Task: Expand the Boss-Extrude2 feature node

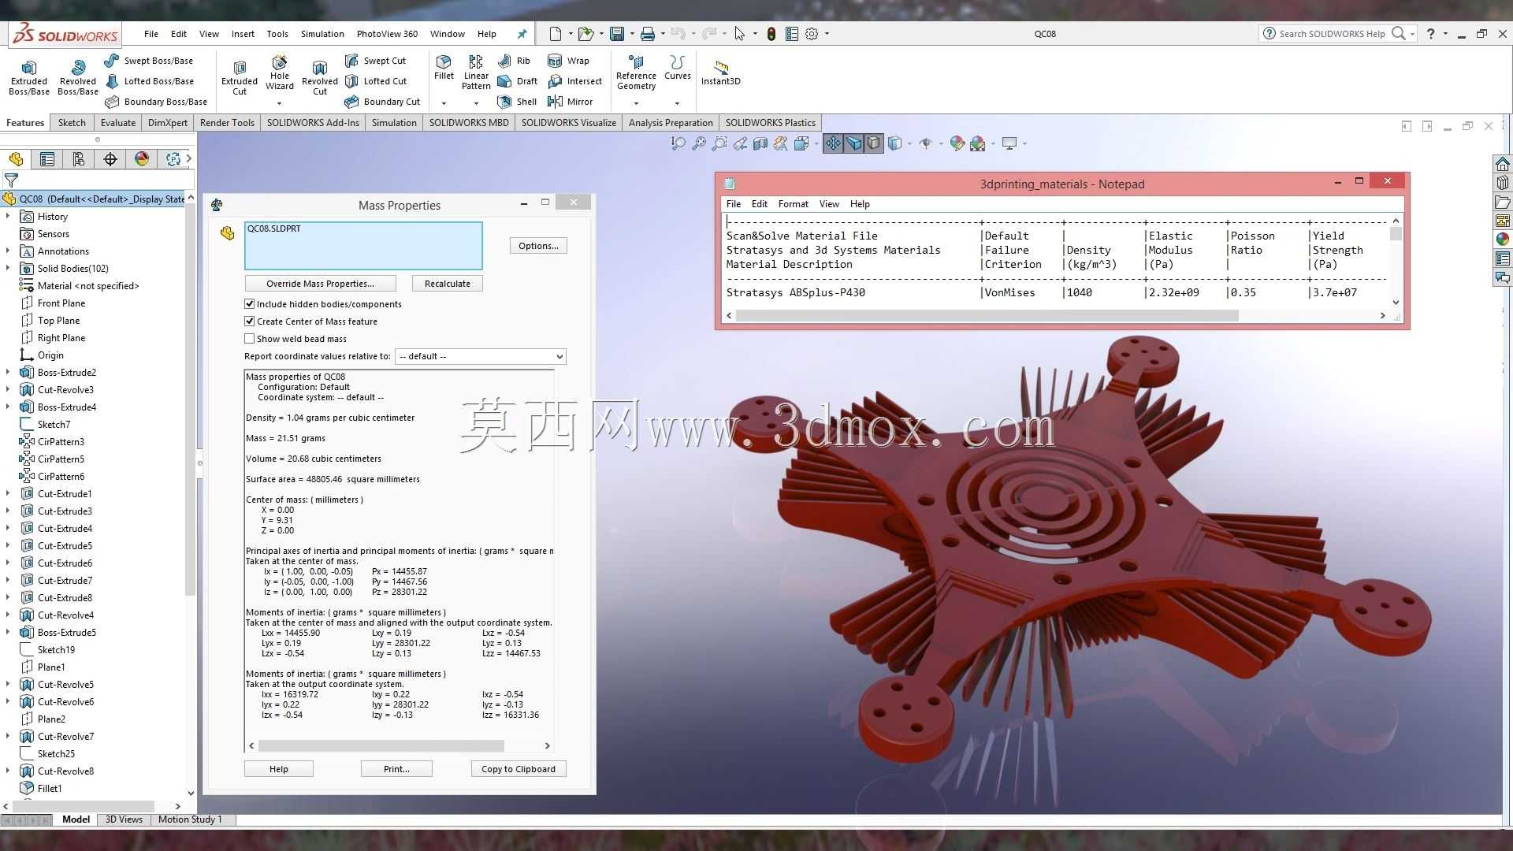Action: (x=8, y=373)
